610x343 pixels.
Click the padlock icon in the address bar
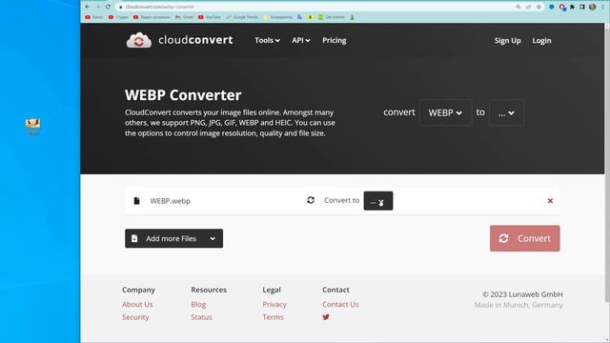coord(121,7)
